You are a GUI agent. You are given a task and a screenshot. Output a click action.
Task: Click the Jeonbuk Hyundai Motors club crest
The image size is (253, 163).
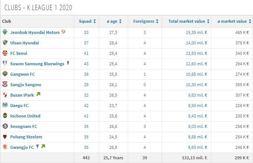point(5,32)
